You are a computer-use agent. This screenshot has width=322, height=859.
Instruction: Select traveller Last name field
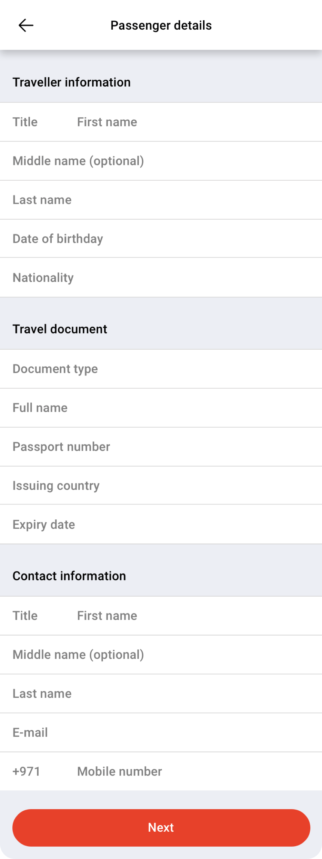161,200
